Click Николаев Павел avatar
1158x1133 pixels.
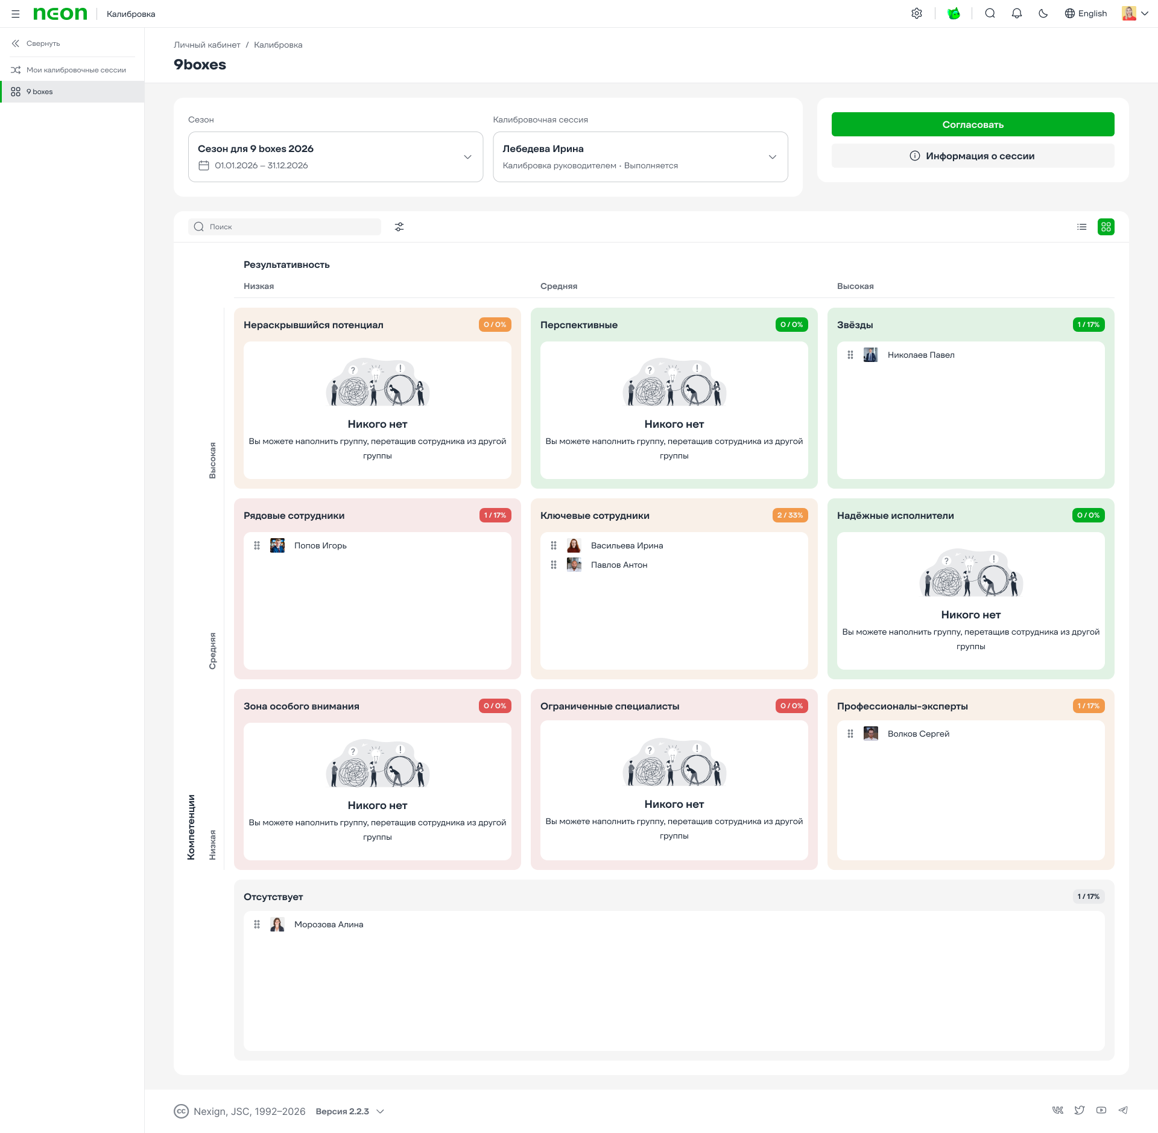871,355
